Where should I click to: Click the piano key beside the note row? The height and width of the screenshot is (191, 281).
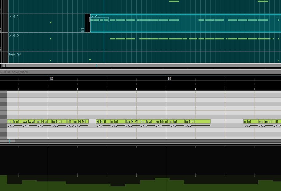click(x=3, y=121)
